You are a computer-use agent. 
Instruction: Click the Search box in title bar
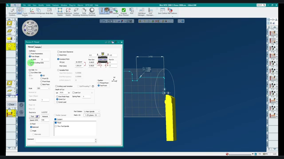[261, 5]
